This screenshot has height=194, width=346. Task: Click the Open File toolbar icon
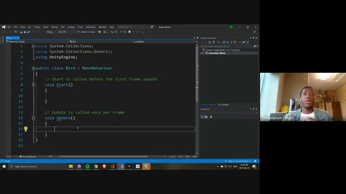(x=21, y=32)
